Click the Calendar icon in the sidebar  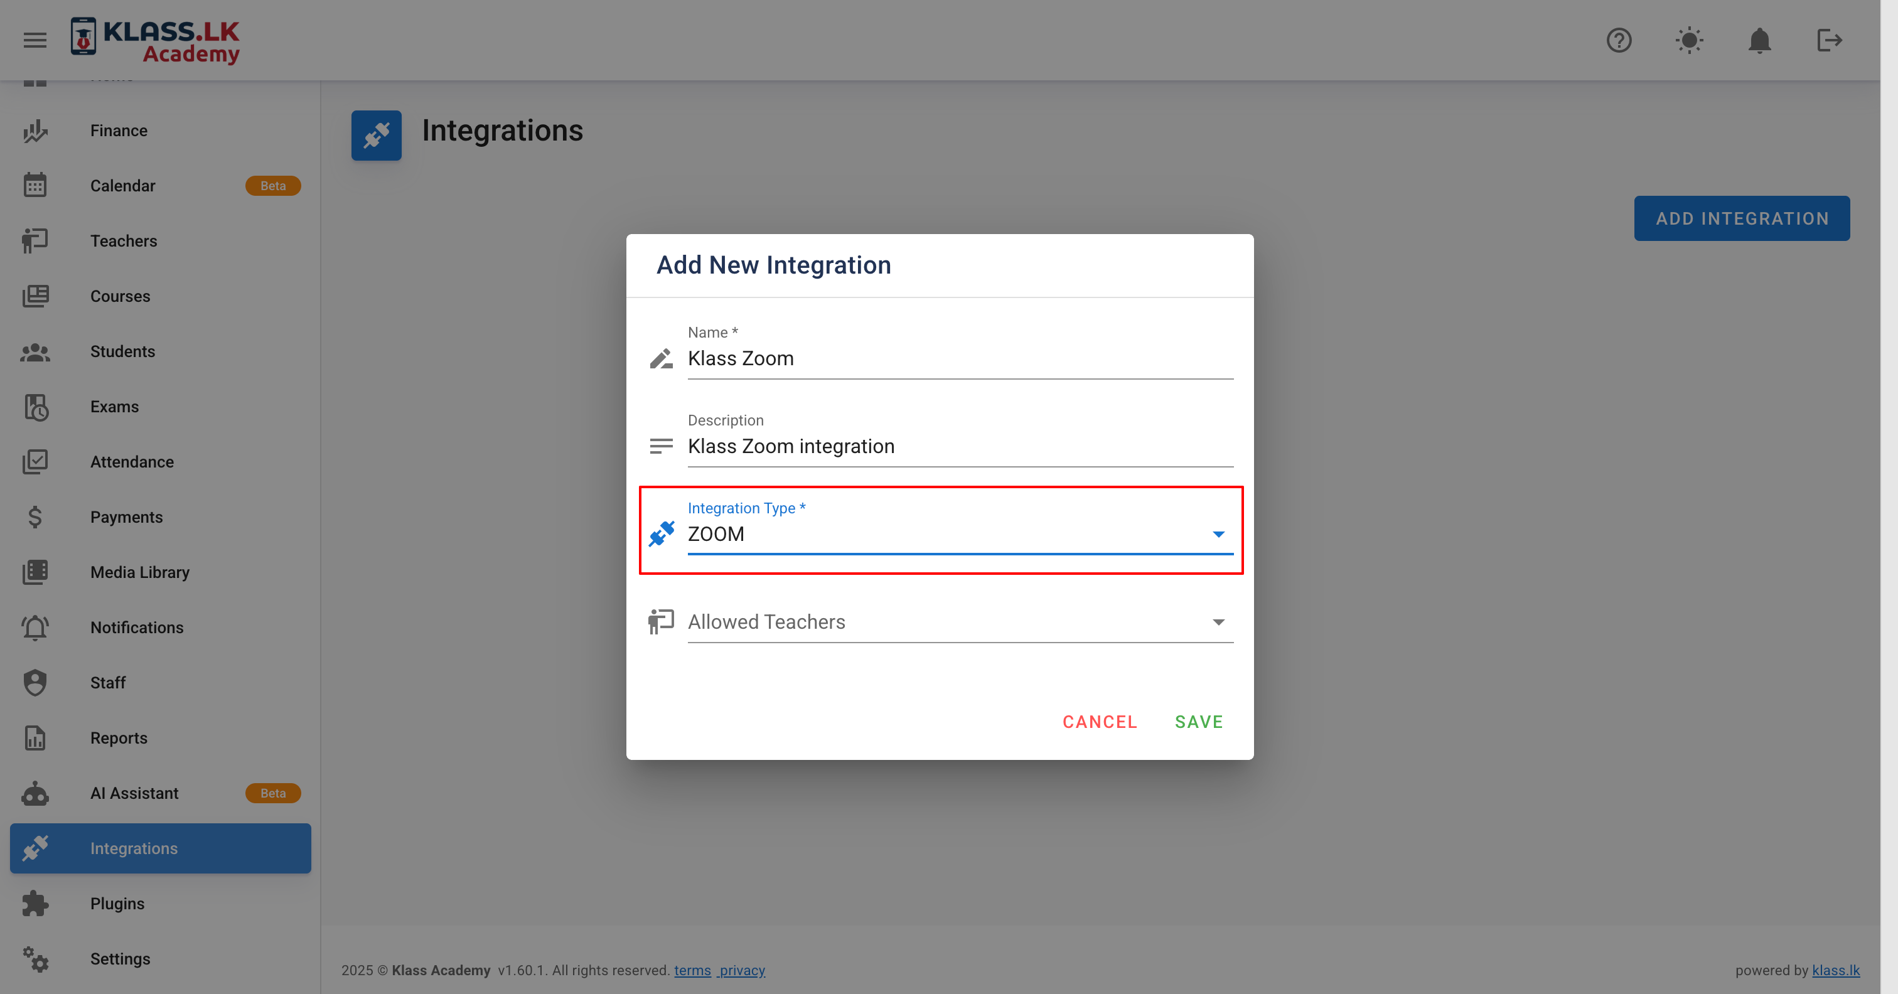(x=35, y=185)
